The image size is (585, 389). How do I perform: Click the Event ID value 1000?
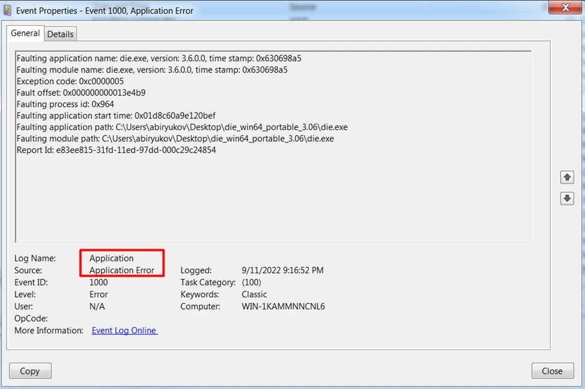point(97,282)
